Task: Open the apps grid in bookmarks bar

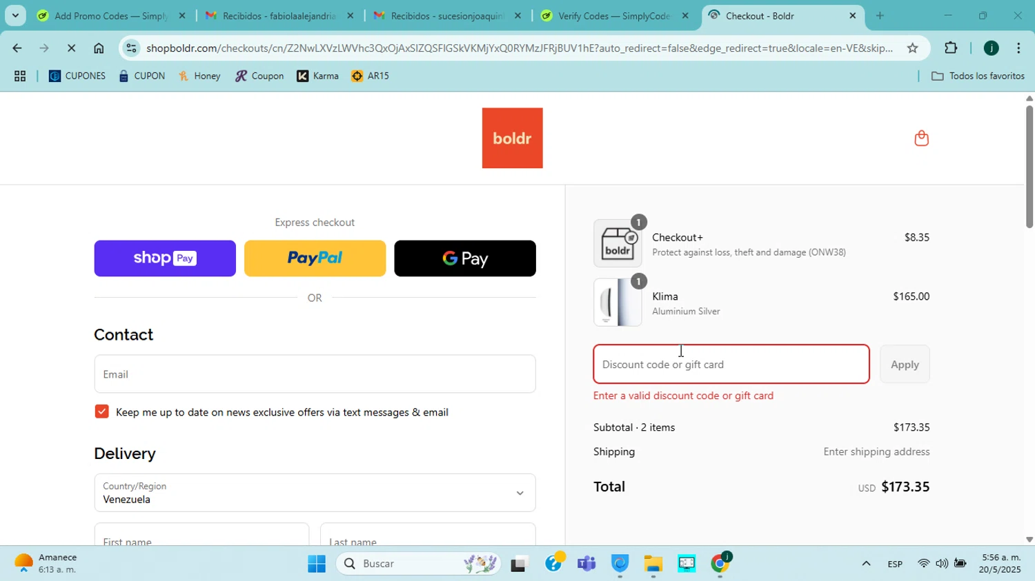Action: [20, 77]
